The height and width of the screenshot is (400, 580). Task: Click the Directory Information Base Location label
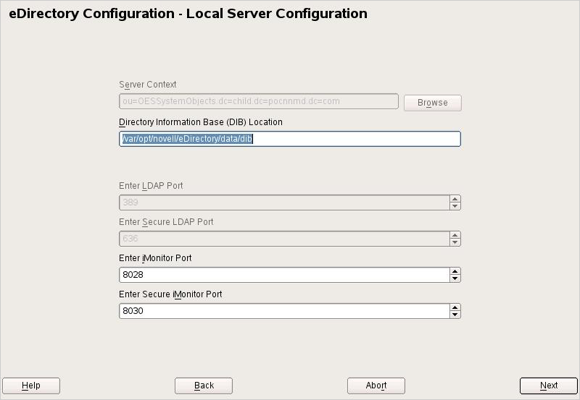pos(201,122)
